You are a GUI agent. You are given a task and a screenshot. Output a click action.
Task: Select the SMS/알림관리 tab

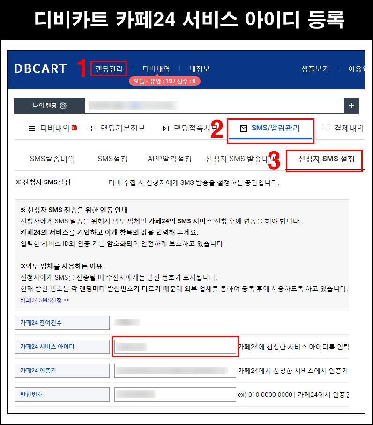point(270,128)
